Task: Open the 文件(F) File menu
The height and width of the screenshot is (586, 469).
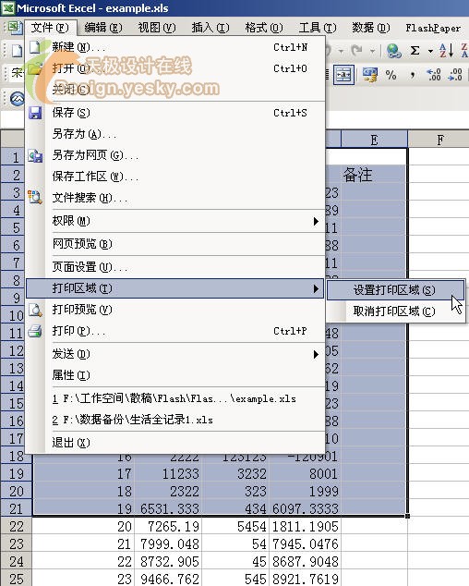Action: click(x=50, y=28)
